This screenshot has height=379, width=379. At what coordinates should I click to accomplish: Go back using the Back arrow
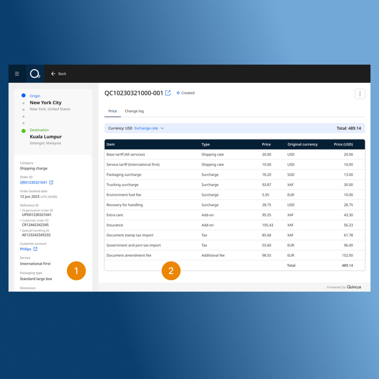[58, 74]
